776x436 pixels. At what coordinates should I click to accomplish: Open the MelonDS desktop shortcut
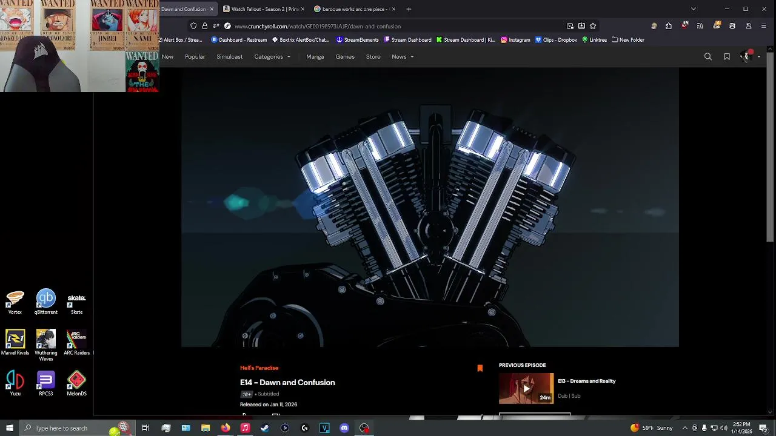coord(76,384)
